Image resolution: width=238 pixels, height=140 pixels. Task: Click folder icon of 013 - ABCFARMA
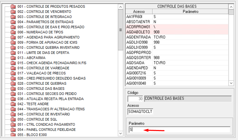coord(13,58)
